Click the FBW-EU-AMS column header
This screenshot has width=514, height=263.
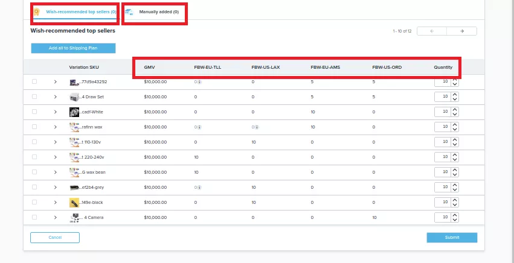tap(325, 67)
